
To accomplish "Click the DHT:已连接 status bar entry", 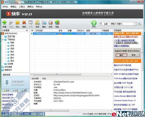I will click(88, 114).
